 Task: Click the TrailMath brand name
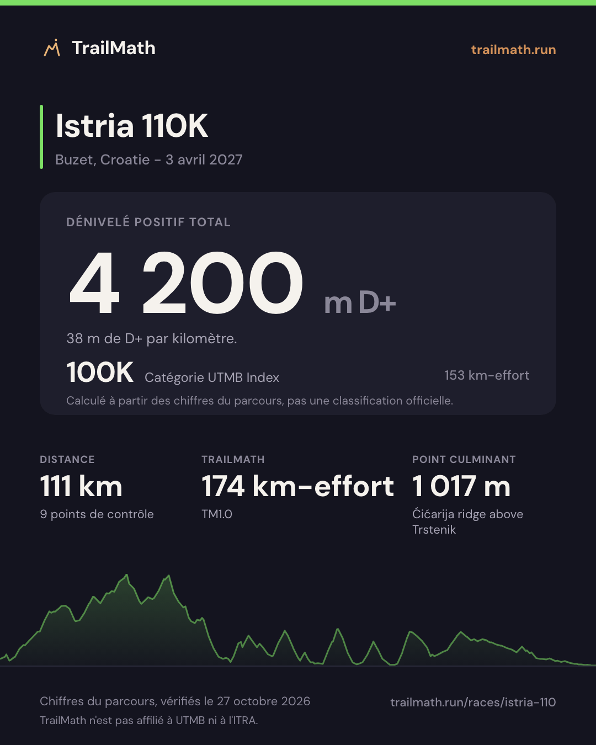click(114, 48)
